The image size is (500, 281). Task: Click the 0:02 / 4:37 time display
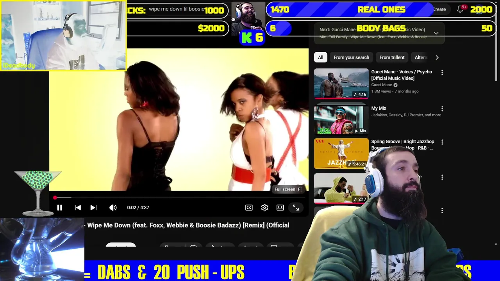pyautogui.click(x=138, y=208)
